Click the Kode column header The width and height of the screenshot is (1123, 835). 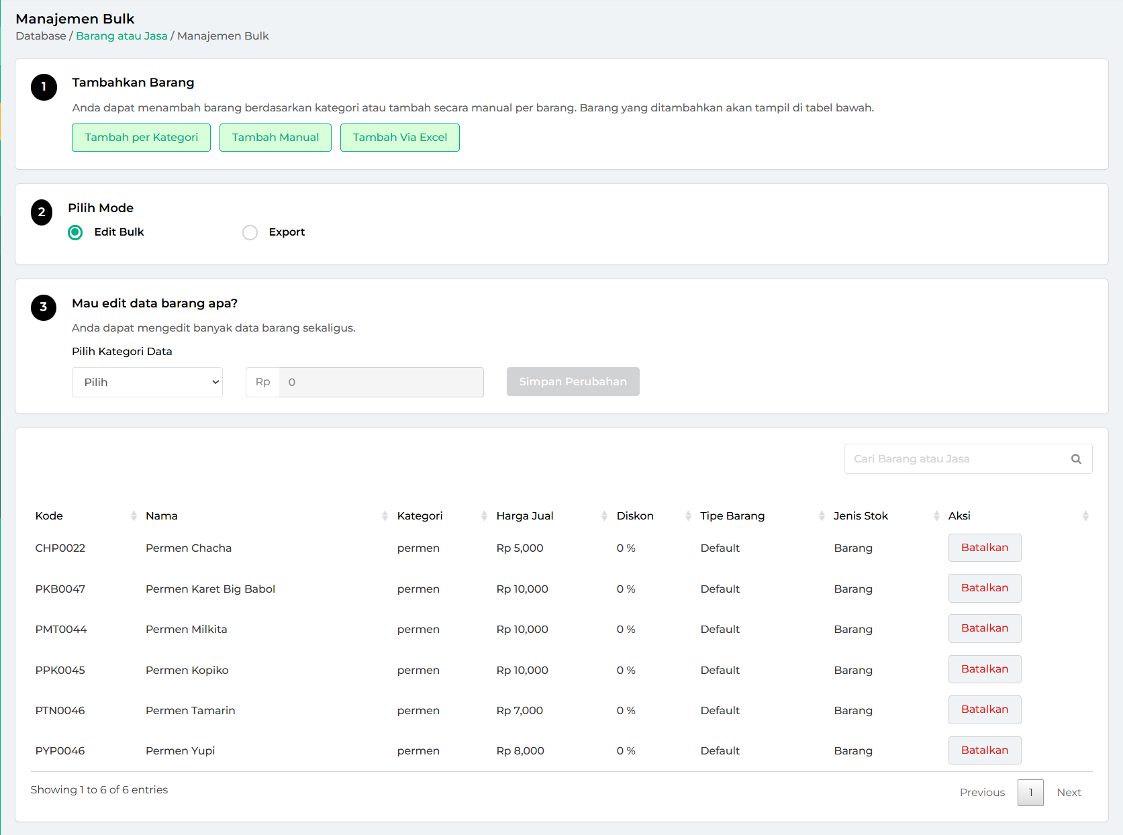(x=49, y=516)
